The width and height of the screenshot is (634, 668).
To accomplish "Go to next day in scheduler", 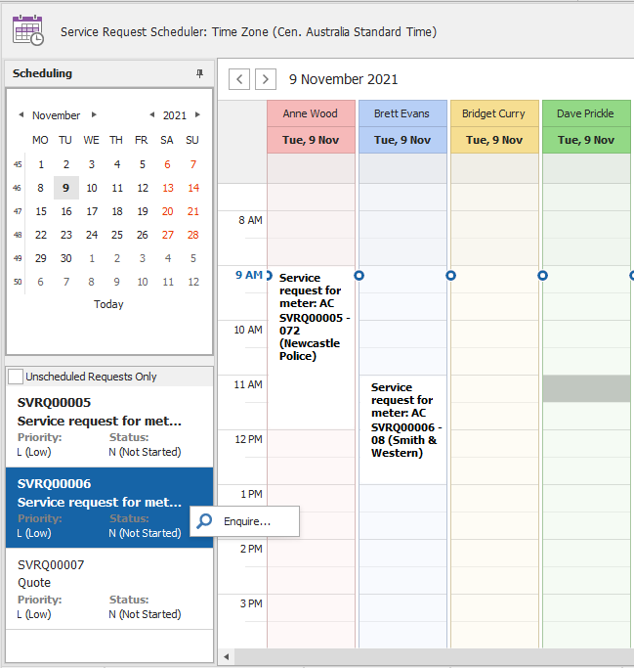I will (x=265, y=79).
